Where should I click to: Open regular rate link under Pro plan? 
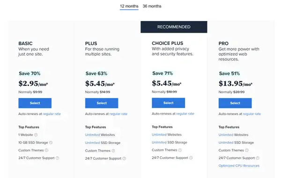[x=252, y=114]
